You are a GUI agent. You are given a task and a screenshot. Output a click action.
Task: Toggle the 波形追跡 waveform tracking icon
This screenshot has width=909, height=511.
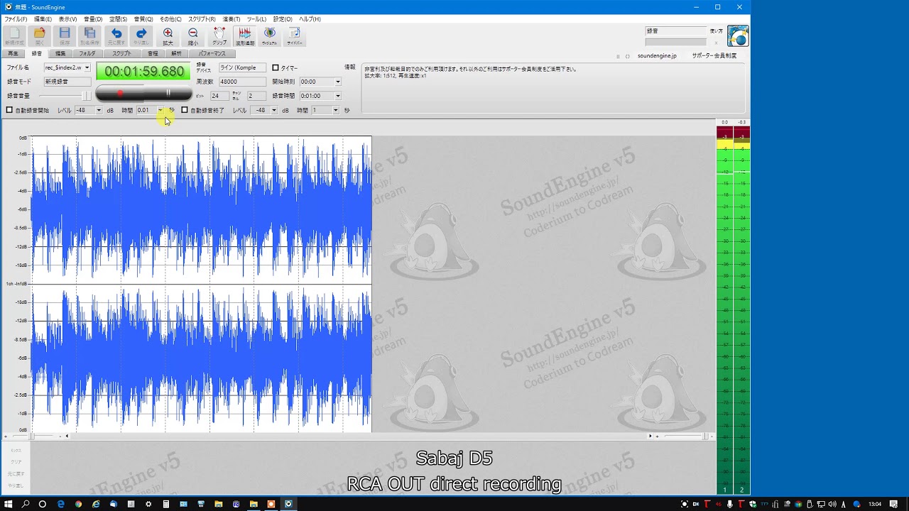(x=245, y=36)
